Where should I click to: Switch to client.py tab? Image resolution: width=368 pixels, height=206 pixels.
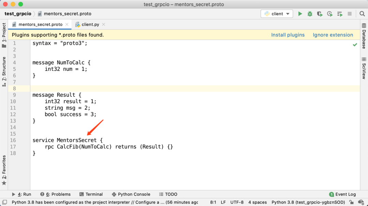[90, 24]
